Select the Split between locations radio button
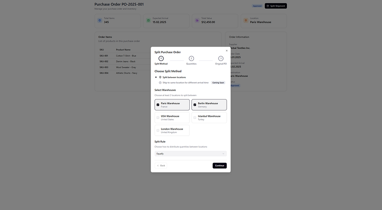The height and width of the screenshot is (210, 382). 156,77
